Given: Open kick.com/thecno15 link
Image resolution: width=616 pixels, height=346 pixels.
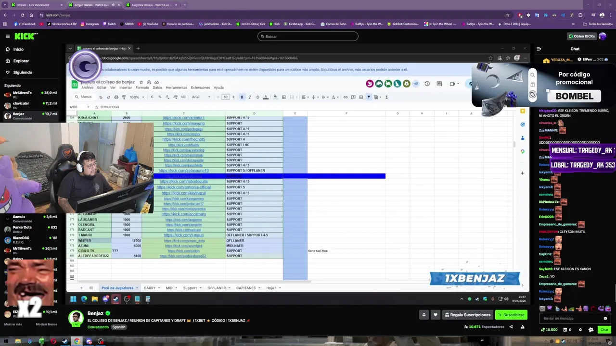Looking at the screenshot, I should click(x=183, y=139).
